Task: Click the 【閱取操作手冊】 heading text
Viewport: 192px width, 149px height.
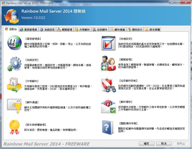Action: tap(128, 124)
